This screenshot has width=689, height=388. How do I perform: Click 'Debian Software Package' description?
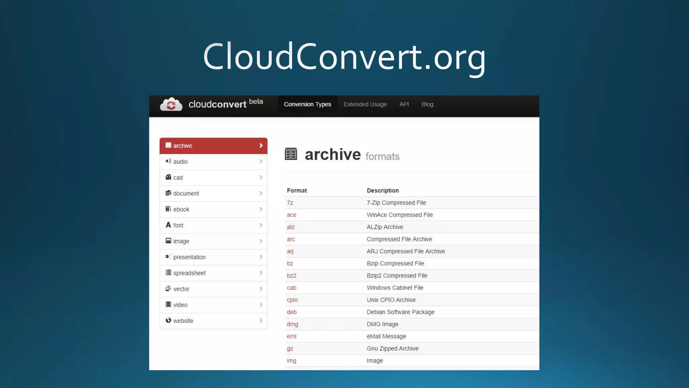(x=400, y=312)
